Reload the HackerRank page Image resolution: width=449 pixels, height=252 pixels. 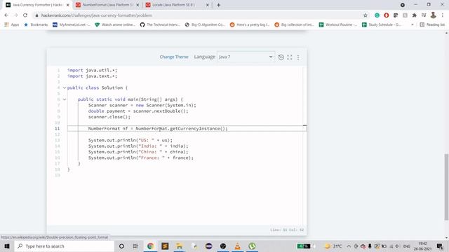pyautogui.click(x=25, y=15)
